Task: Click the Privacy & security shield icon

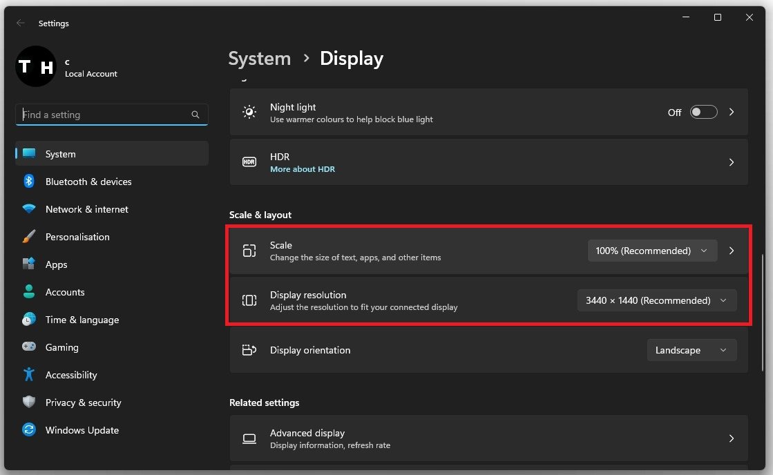Action: pyautogui.click(x=29, y=403)
